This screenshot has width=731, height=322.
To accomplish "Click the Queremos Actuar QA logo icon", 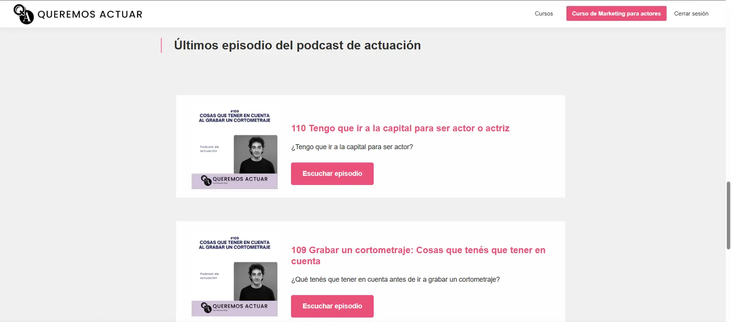I will pos(24,14).
